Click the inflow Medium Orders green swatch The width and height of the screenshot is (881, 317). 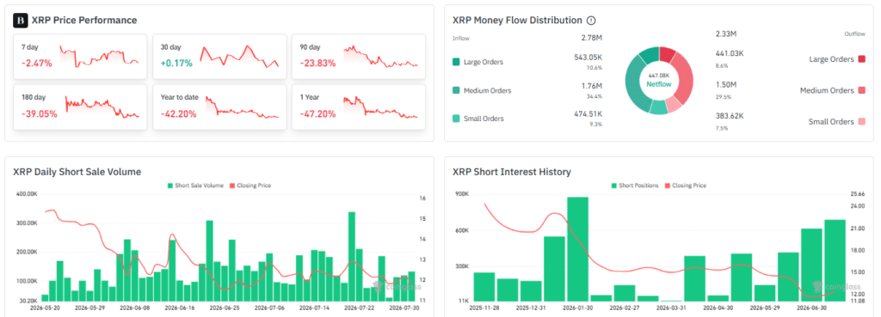[x=456, y=90]
